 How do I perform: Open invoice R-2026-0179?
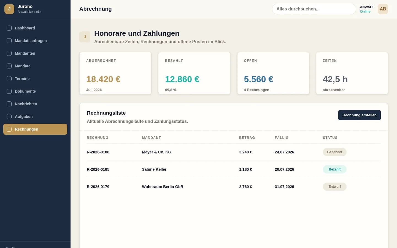98,187
